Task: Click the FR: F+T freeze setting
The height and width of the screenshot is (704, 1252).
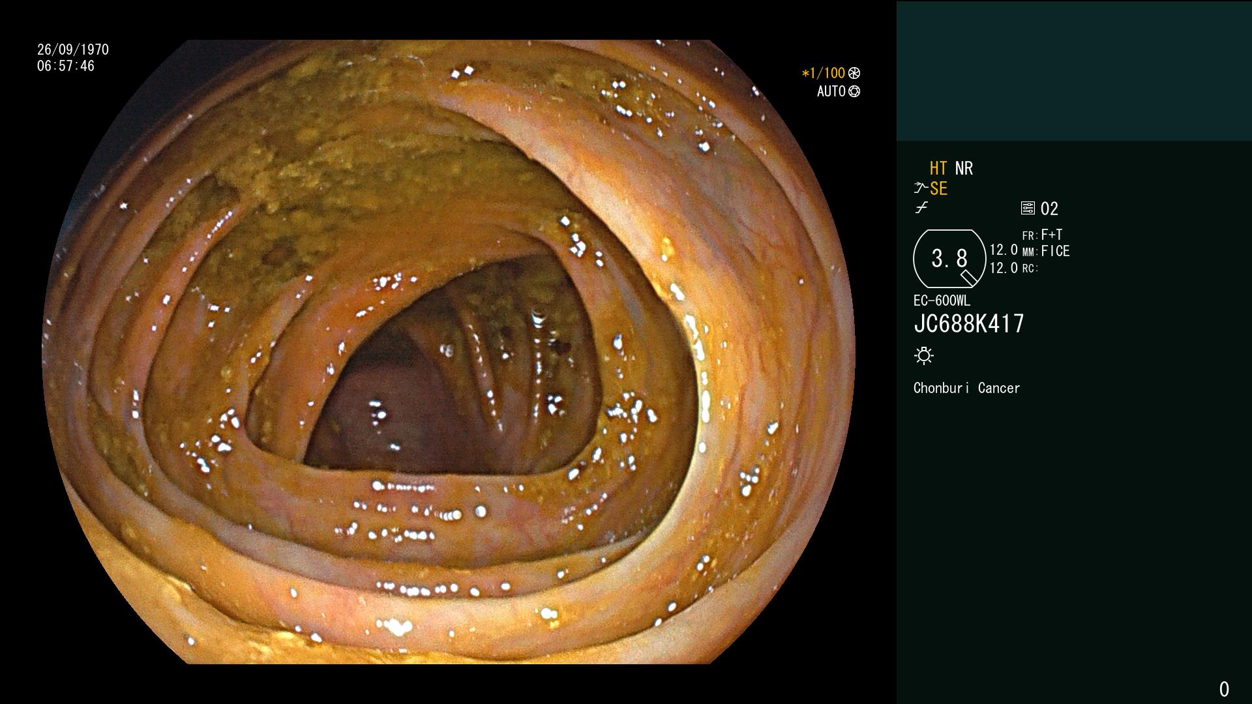Action: coord(1042,235)
